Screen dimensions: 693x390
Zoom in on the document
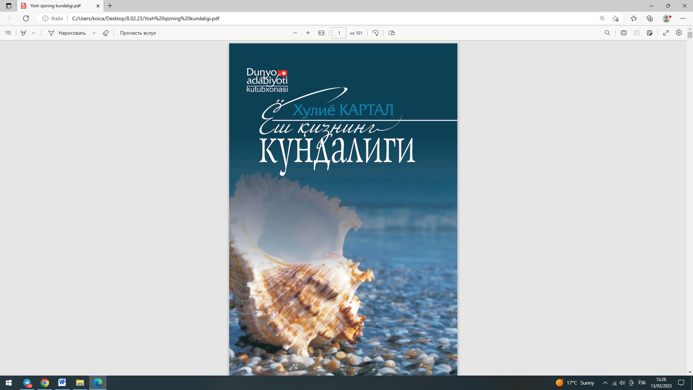click(x=308, y=33)
